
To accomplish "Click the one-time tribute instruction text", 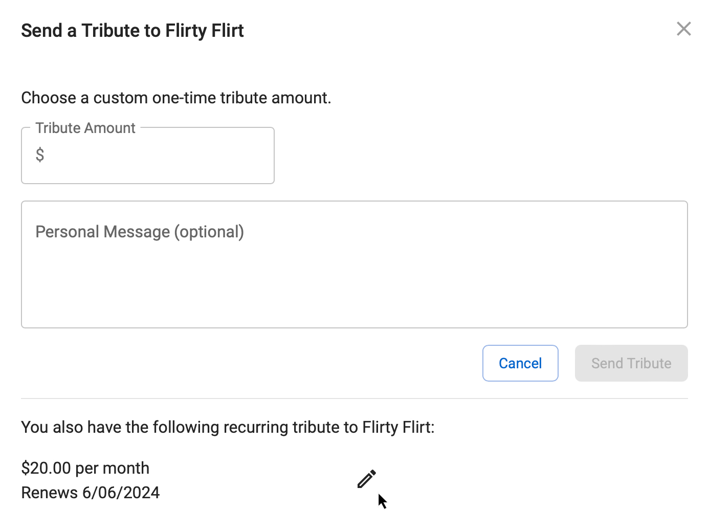I will tap(176, 98).
